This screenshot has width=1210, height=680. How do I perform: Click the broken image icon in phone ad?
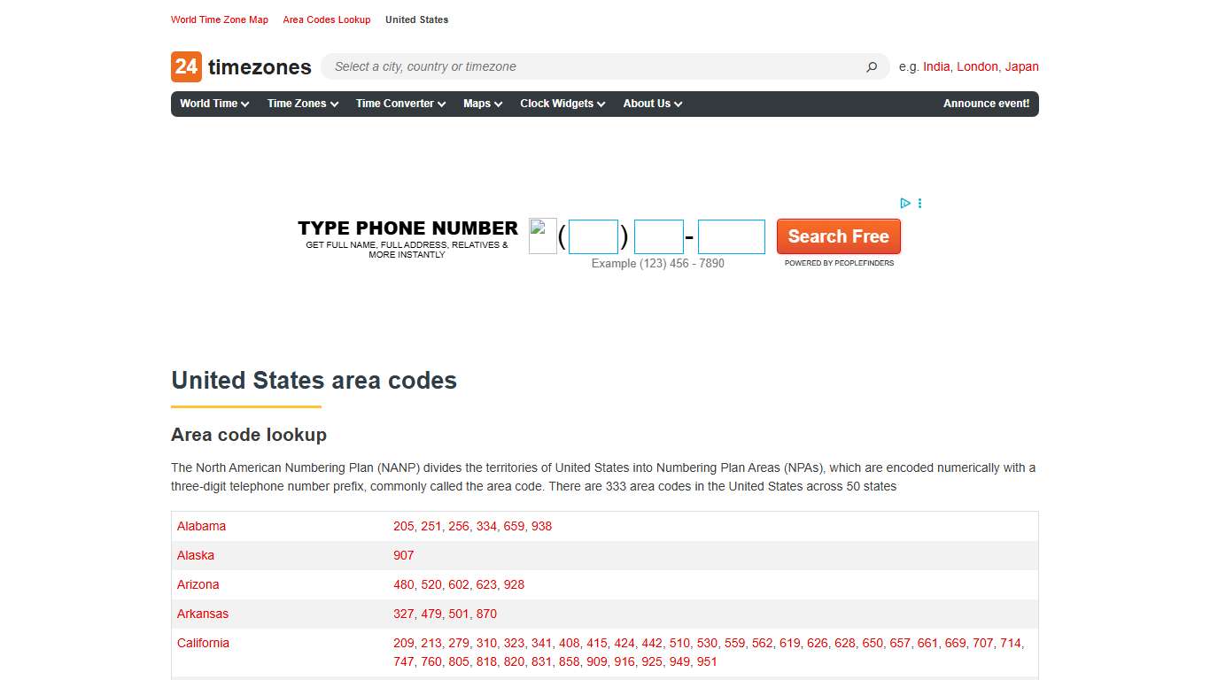tap(542, 236)
